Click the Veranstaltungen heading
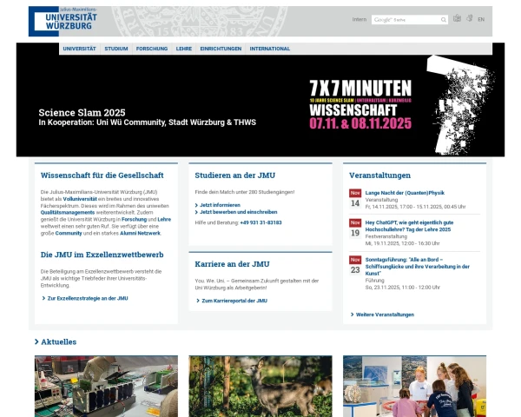521x417 pixels. click(379, 175)
